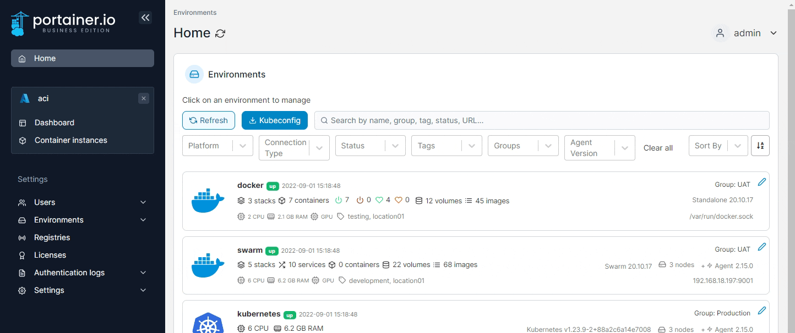Close the aci environment panel
The image size is (795, 333).
click(144, 98)
